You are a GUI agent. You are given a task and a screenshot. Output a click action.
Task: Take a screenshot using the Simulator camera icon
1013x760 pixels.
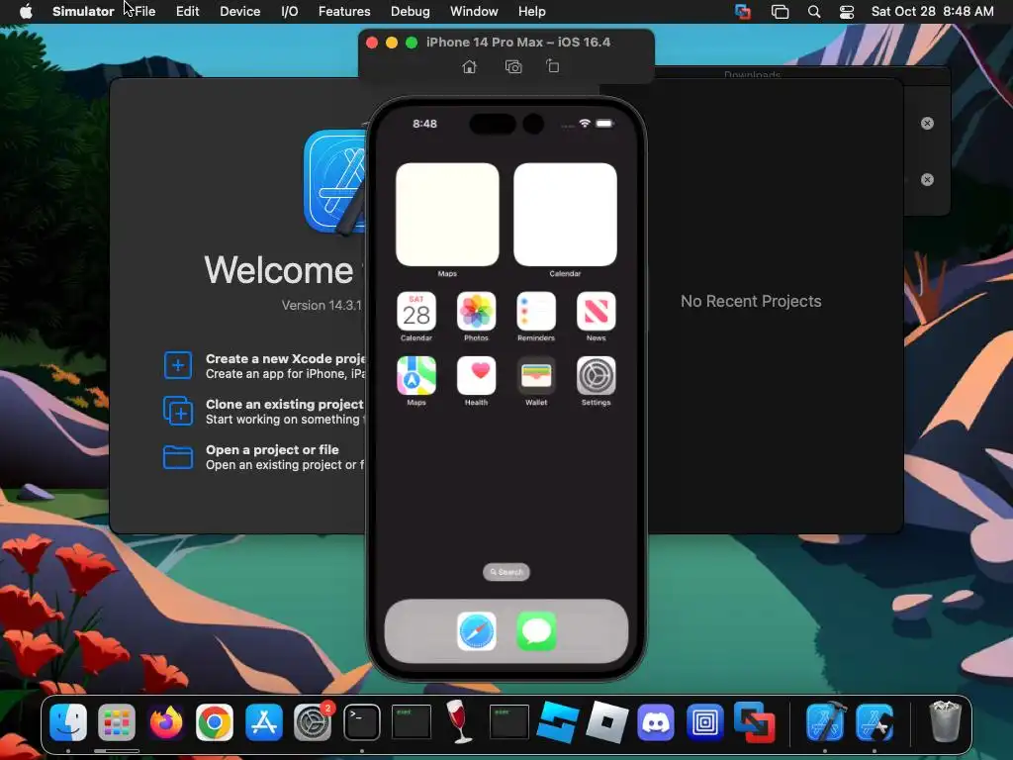click(513, 66)
